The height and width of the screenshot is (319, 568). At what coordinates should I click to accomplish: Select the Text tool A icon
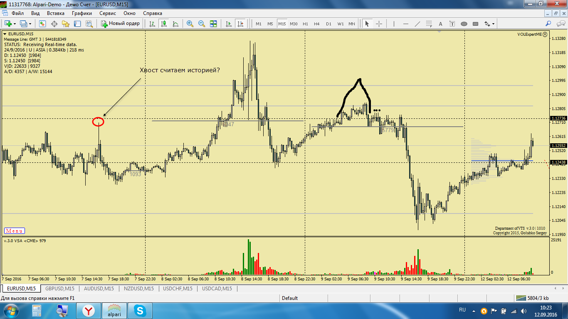coord(440,24)
